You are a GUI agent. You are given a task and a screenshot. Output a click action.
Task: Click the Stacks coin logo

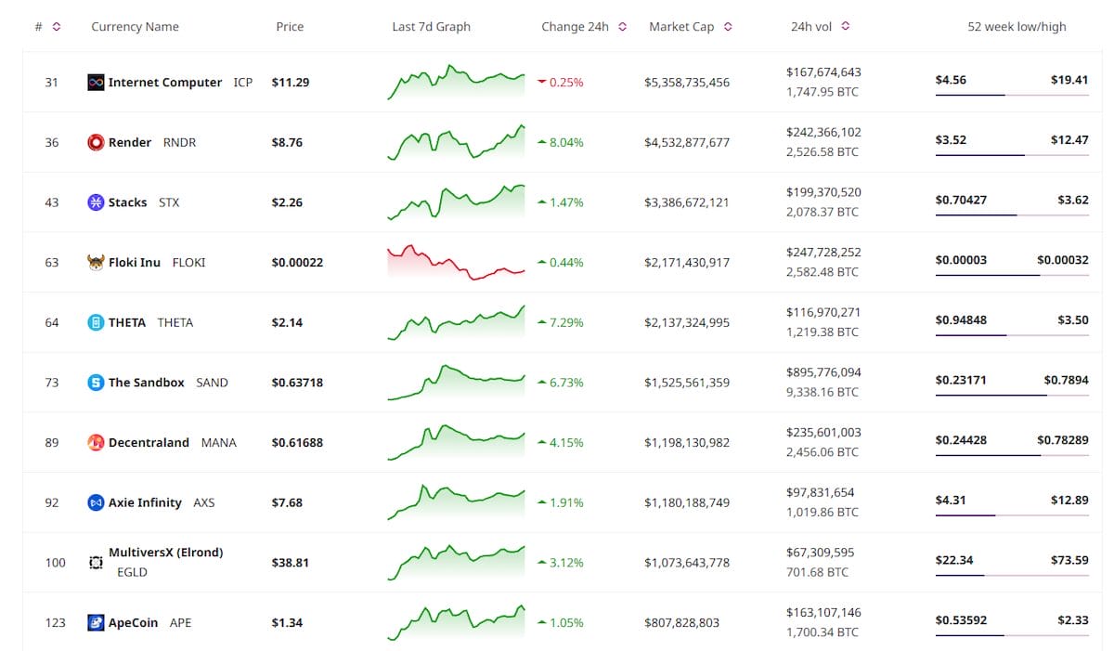(x=96, y=202)
